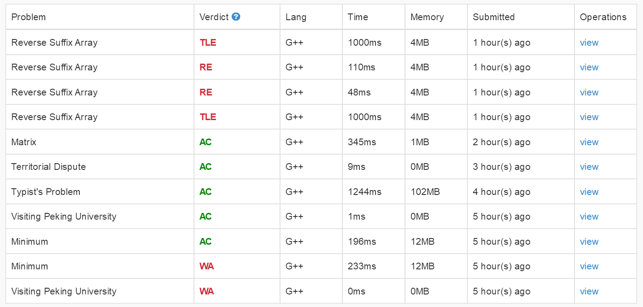Open view link for Matrix submission
Image resolution: width=643 pixels, height=307 pixels.
click(x=589, y=142)
